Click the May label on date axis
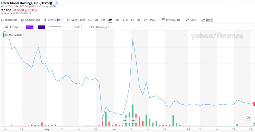 47,129
